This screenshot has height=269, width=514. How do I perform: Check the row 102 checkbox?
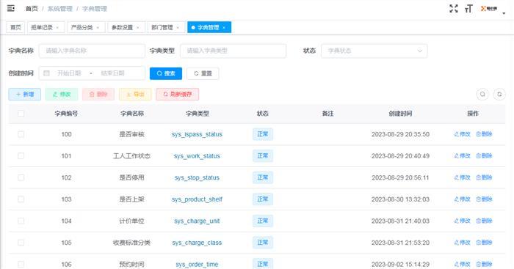click(x=21, y=177)
